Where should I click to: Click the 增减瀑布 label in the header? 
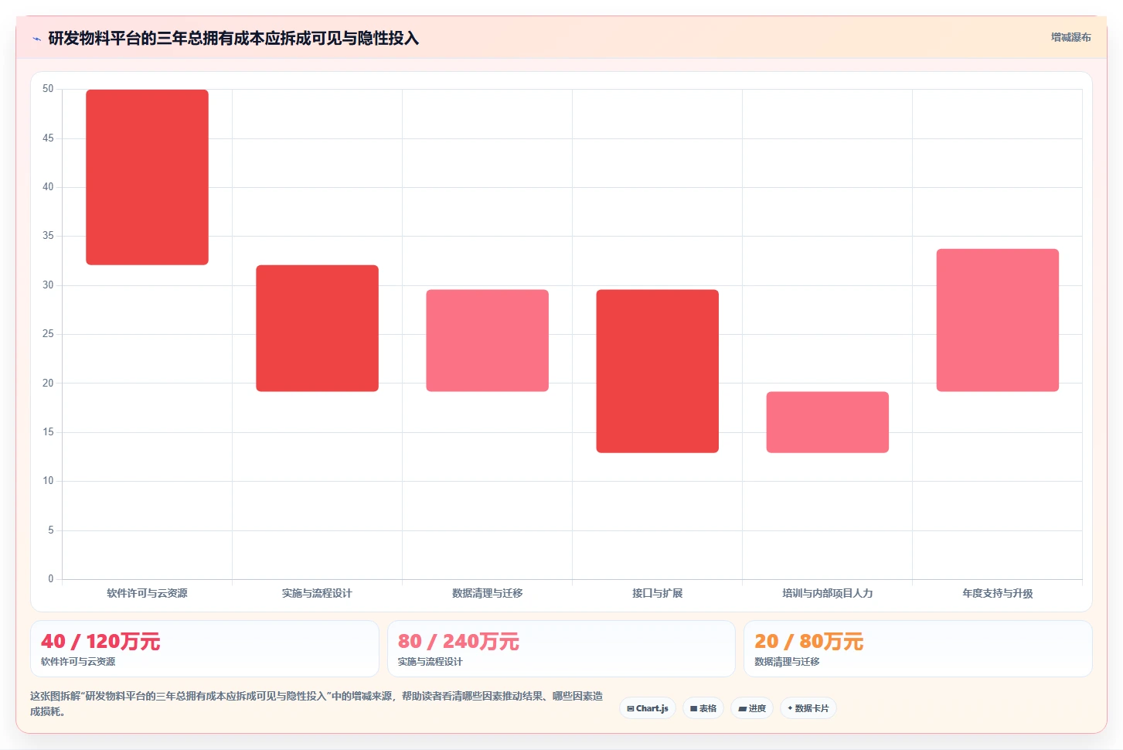pos(1070,37)
